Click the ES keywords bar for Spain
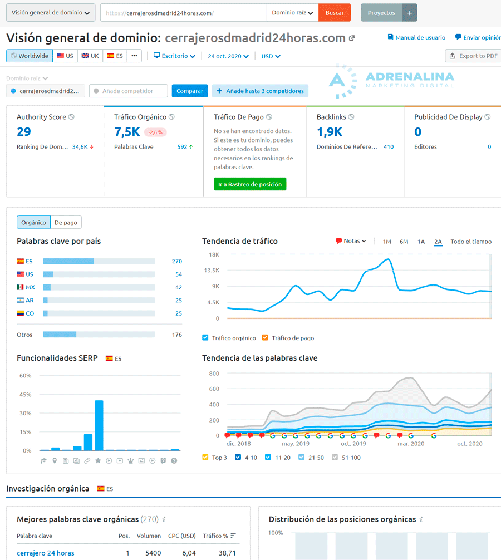The width and height of the screenshot is (501, 560). [x=69, y=261]
